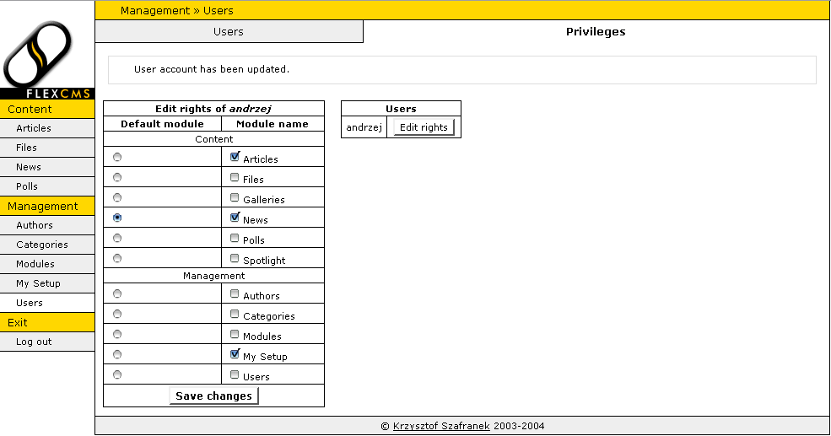This screenshot has height=436, width=831.
Task: Set Spotlight as default module
Action: [117, 258]
